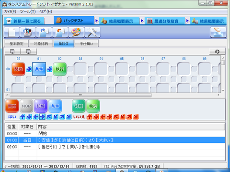The width and height of the screenshot is (230, 172).
Task: Set いいえ direction to red right arrow
Action: point(109,117)
